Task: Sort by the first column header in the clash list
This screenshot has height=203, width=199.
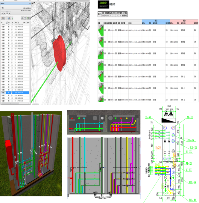Action: point(2,22)
